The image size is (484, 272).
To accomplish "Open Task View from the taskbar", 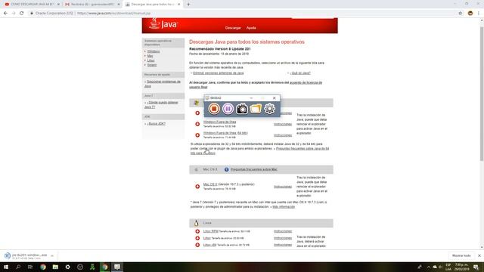I will (x=30, y=267).
